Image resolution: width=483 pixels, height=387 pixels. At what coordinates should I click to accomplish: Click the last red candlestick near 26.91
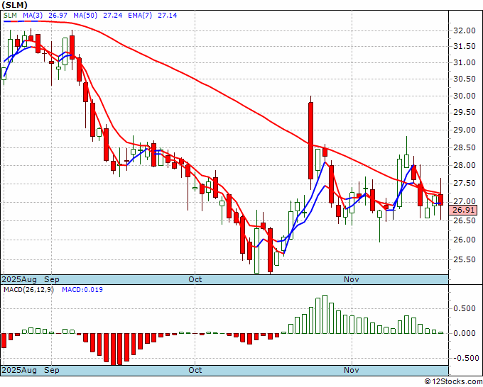pos(441,199)
